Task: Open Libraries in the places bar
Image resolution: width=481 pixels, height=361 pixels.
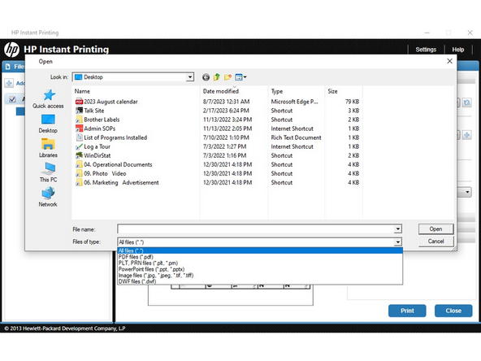Action: [48, 148]
